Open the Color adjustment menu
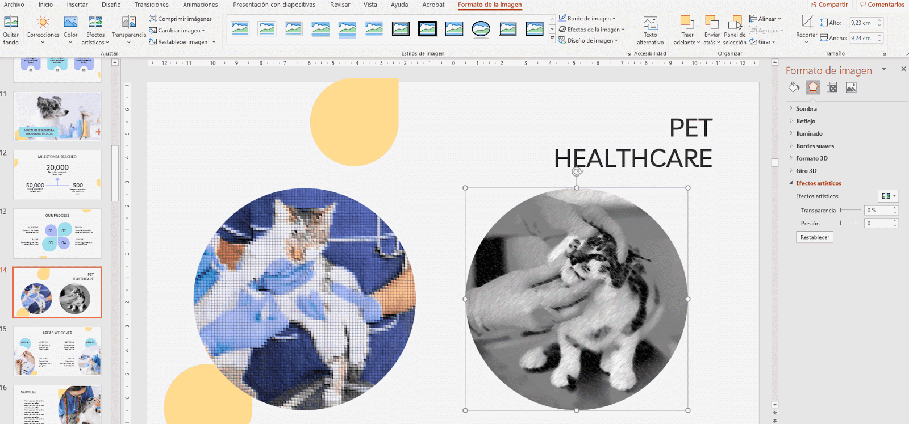This screenshot has width=909, height=424. pyautogui.click(x=70, y=31)
